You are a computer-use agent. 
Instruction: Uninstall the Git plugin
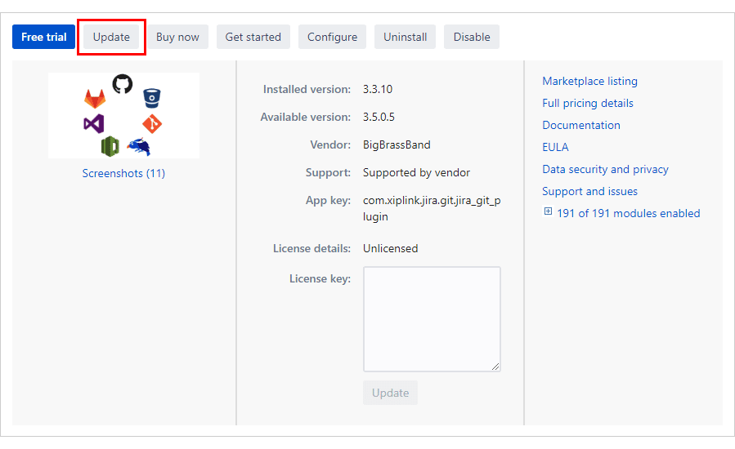(405, 37)
